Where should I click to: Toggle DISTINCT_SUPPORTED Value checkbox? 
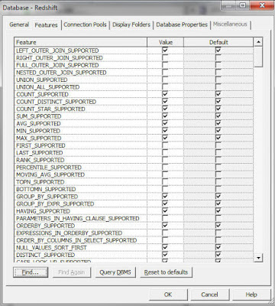tap(165, 255)
